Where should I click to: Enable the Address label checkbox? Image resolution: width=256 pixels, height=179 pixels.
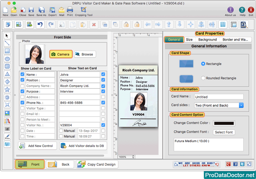click(x=23, y=97)
